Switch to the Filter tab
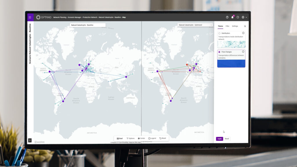 (x=227, y=26)
